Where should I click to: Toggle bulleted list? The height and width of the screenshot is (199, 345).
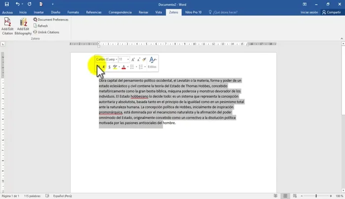pos(132,67)
